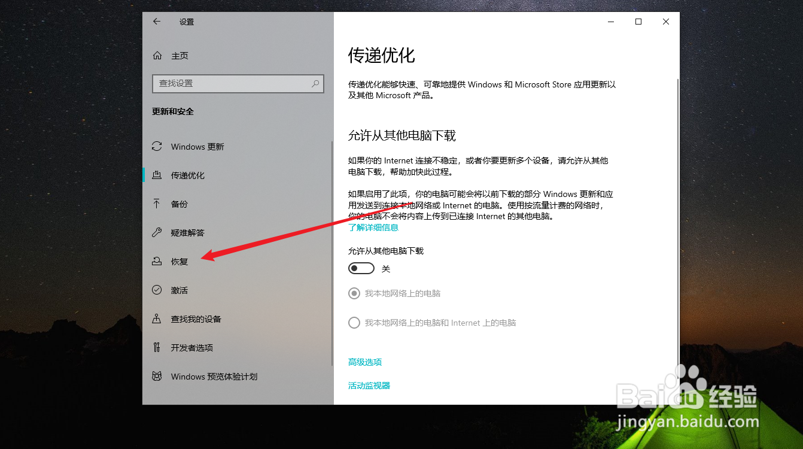
Task: Click the 激活 checkmark circle icon
Action: (157, 290)
